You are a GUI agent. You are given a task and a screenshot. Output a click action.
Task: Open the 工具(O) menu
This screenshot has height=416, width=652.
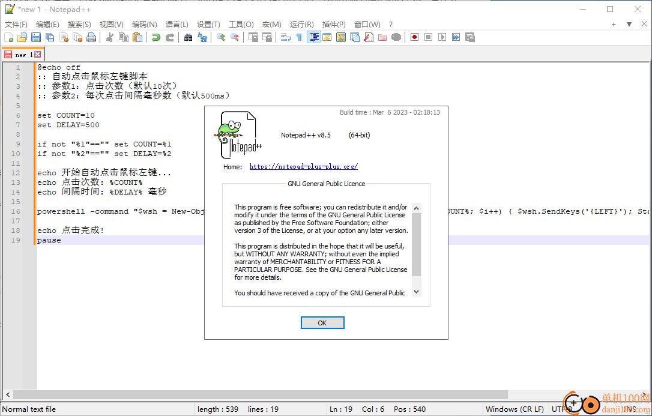pyautogui.click(x=241, y=25)
